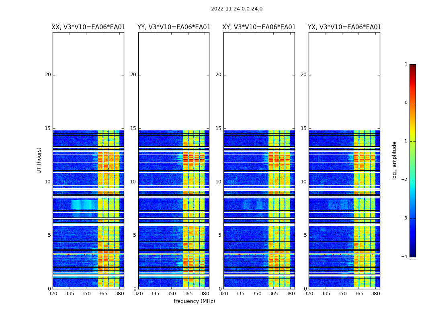Click the colorbar tick label −2
422x321 pixels.
click(404, 179)
